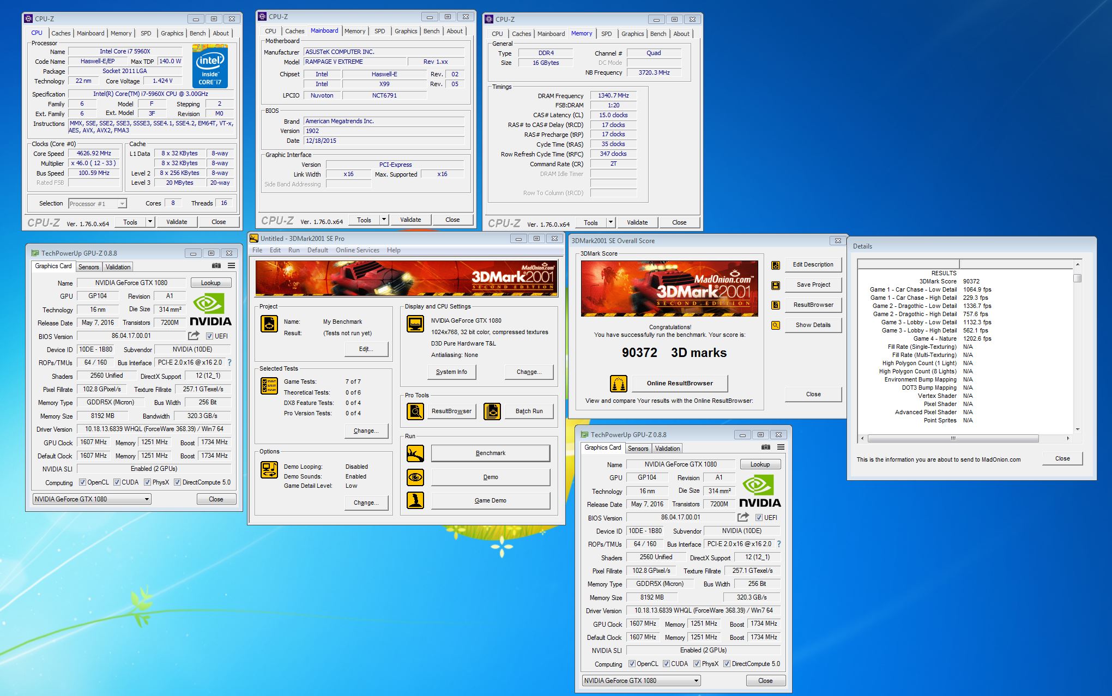The height and width of the screenshot is (696, 1112).
Task: Open Online Services menu in 3DMark2001
Action: point(358,250)
